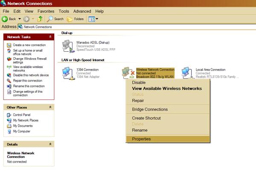
Task: Toggle the Folders pane icon
Action: click(70, 19)
